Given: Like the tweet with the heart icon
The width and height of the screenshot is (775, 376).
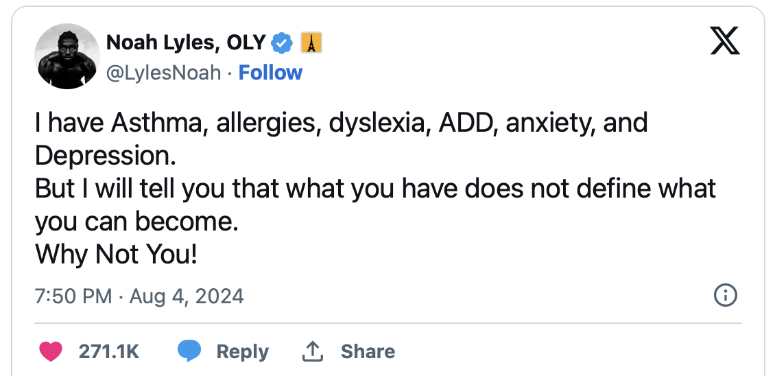Looking at the screenshot, I should tap(52, 351).
